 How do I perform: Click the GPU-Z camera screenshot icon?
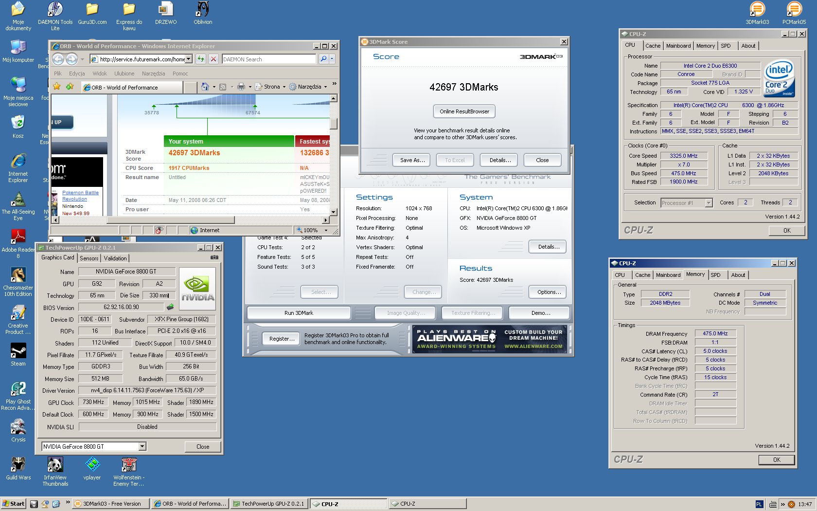tap(214, 257)
